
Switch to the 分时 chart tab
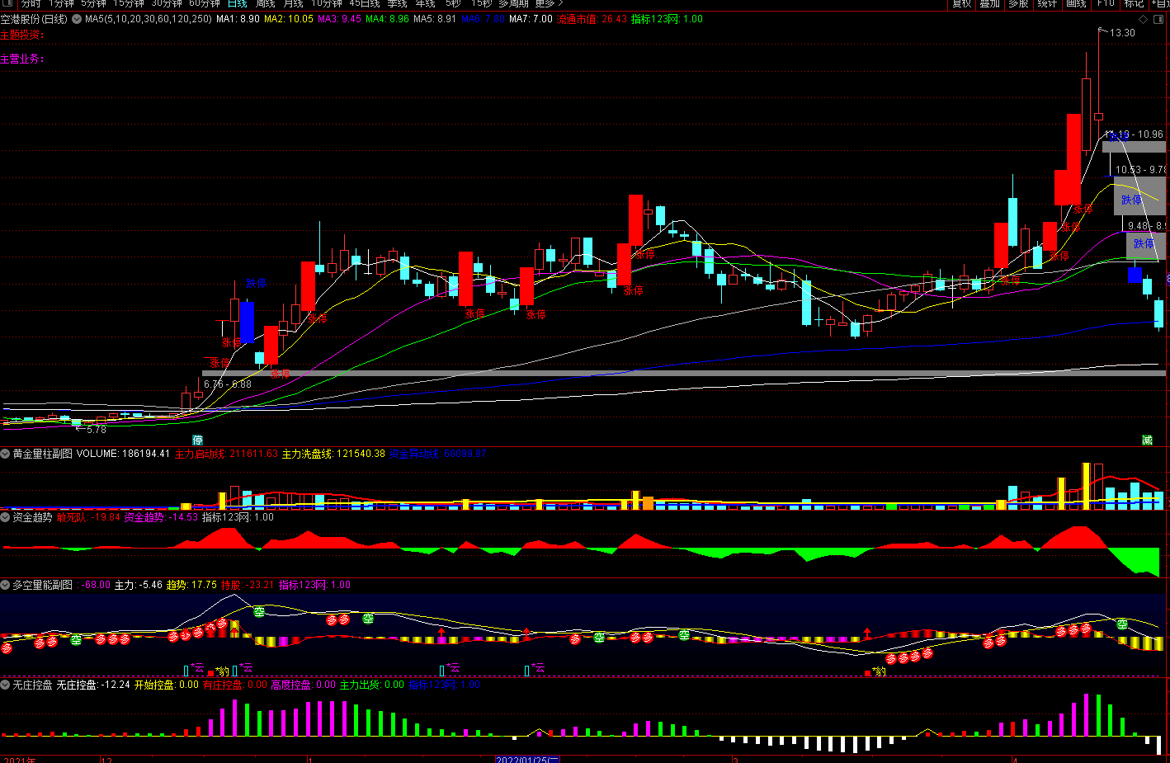31,4
